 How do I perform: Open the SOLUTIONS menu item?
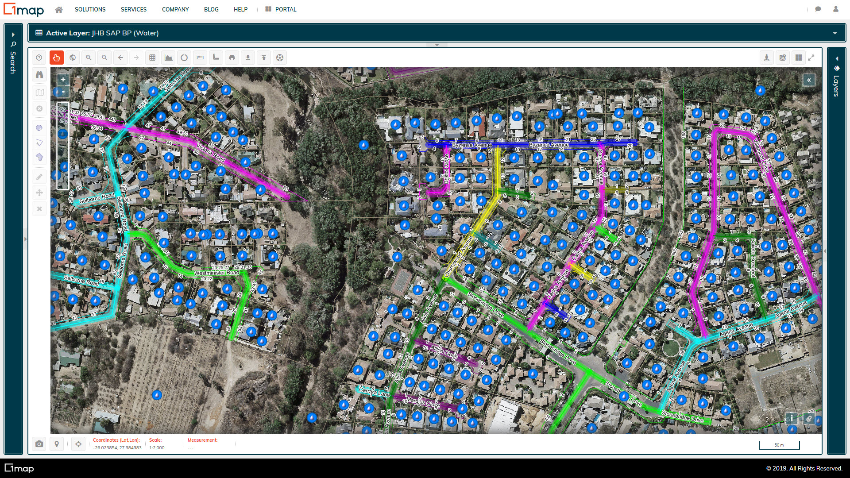(90, 9)
